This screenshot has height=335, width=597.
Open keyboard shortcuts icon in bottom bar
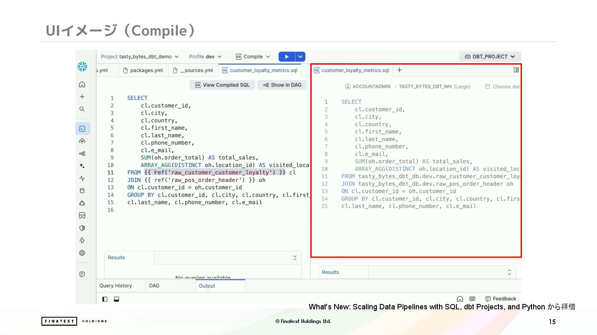point(472,299)
